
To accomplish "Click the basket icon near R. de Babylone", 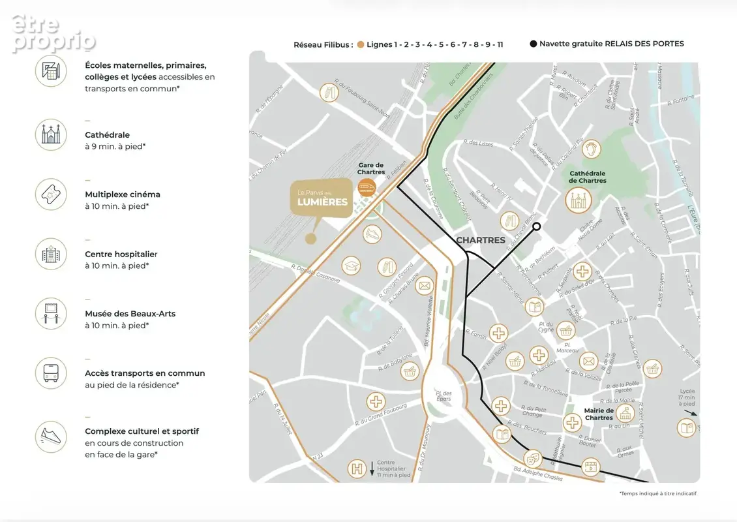I will tap(410, 371).
